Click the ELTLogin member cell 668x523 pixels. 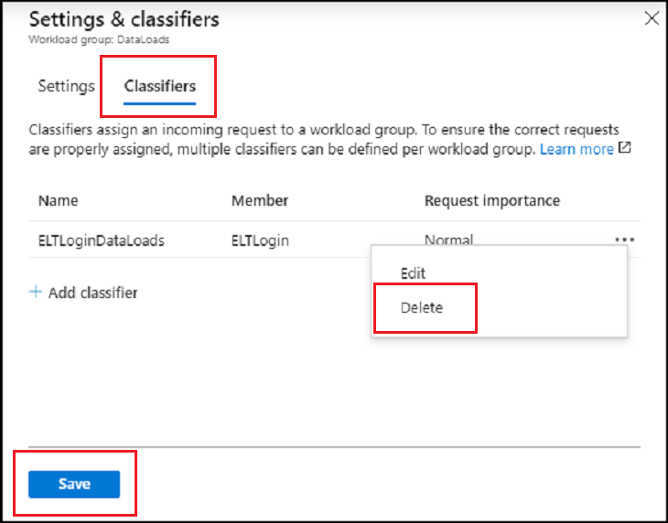coord(260,241)
